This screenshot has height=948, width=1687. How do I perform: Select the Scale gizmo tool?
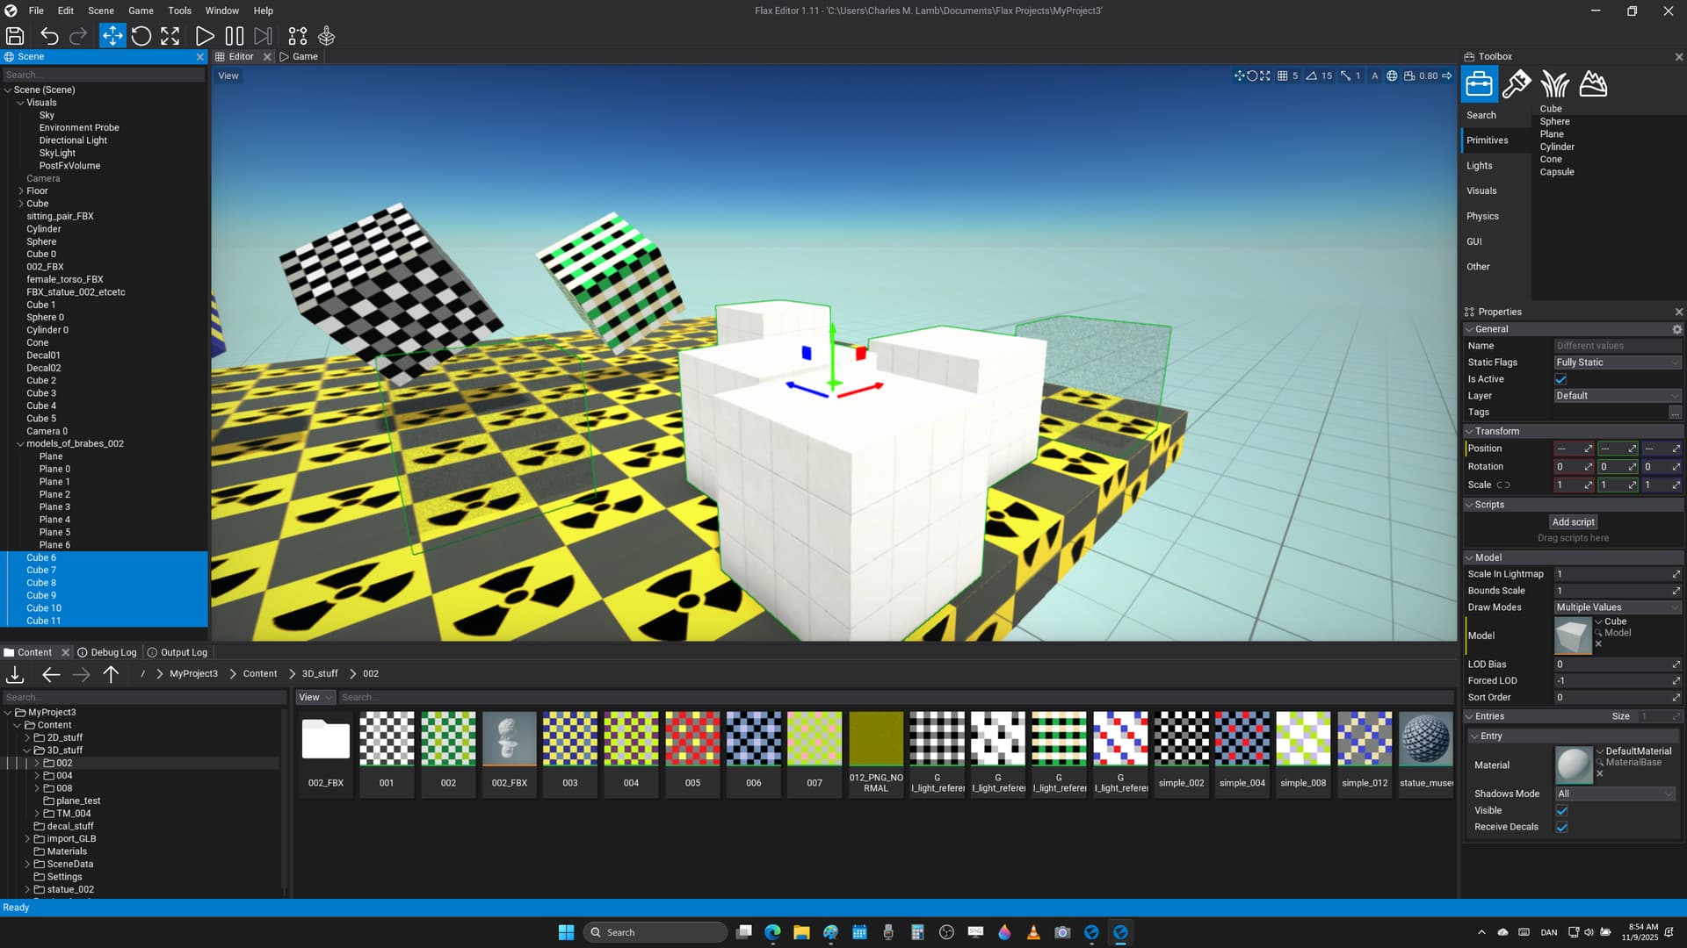click(170, 36)
